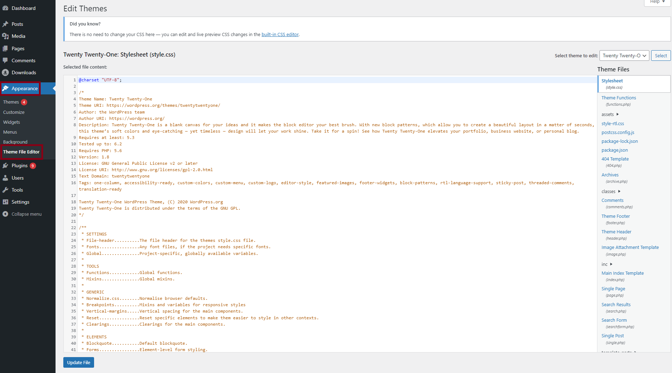Open the theme selection dropdown
The width and height of the screenshot is (672, 373).
click(x=624, y=56)
